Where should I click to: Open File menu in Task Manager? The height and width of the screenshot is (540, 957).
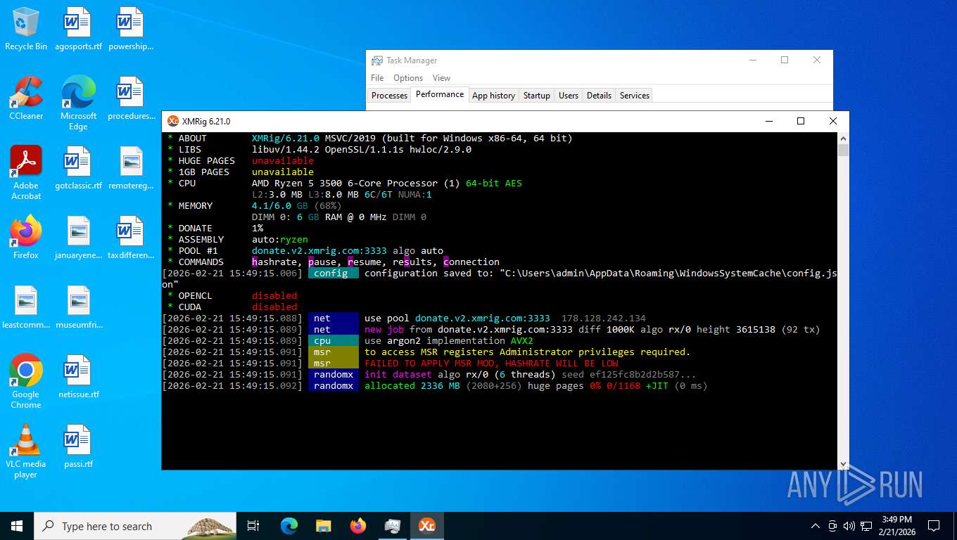coord(377,78)
